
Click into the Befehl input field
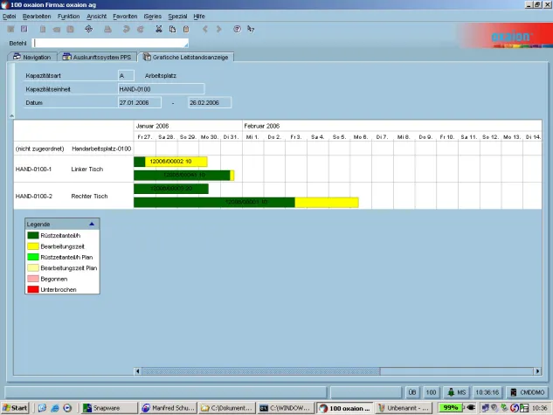coord(109,43)
